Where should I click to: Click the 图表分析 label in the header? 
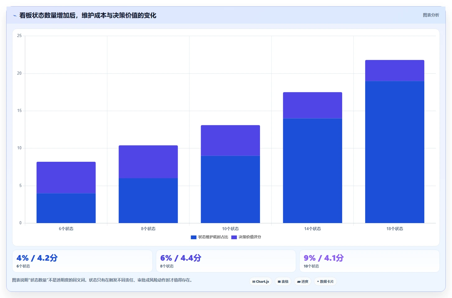point(431,15)
